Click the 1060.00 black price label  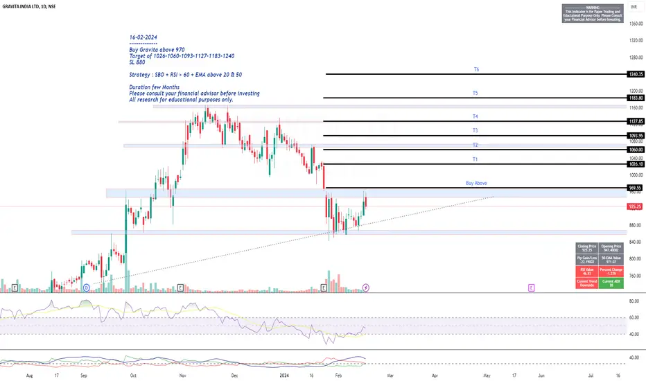(636, 150)
